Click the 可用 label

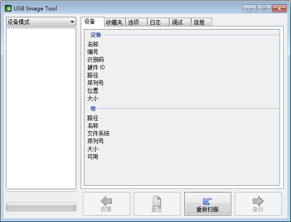pyautogui.click(x=93, y=157)
